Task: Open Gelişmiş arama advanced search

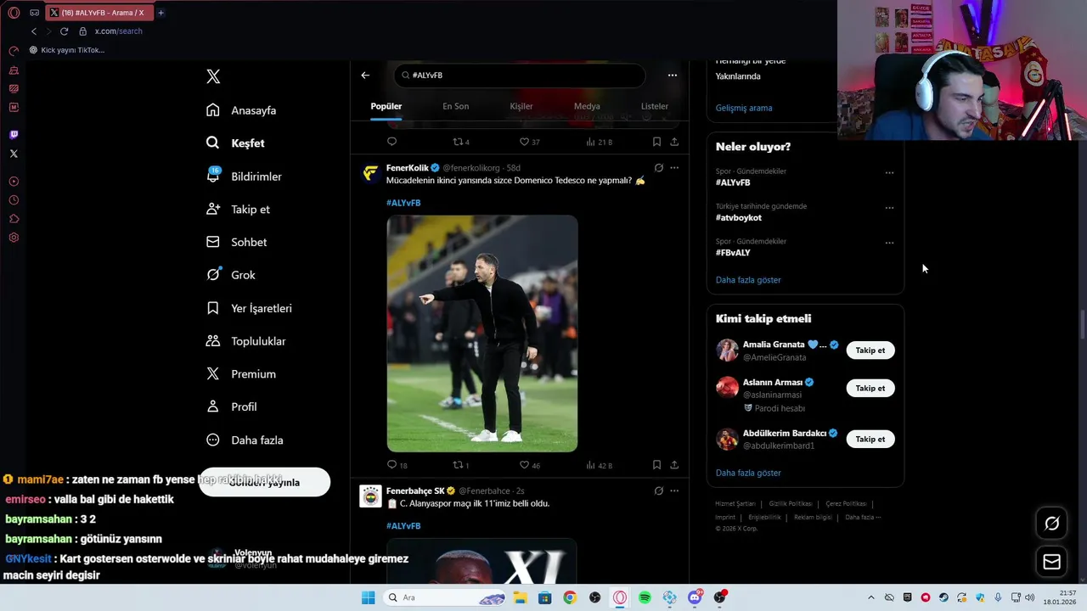Action: coord(744,108)
